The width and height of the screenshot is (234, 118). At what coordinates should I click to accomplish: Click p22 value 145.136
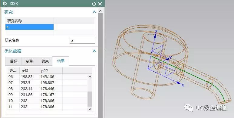tap(47, 77)
